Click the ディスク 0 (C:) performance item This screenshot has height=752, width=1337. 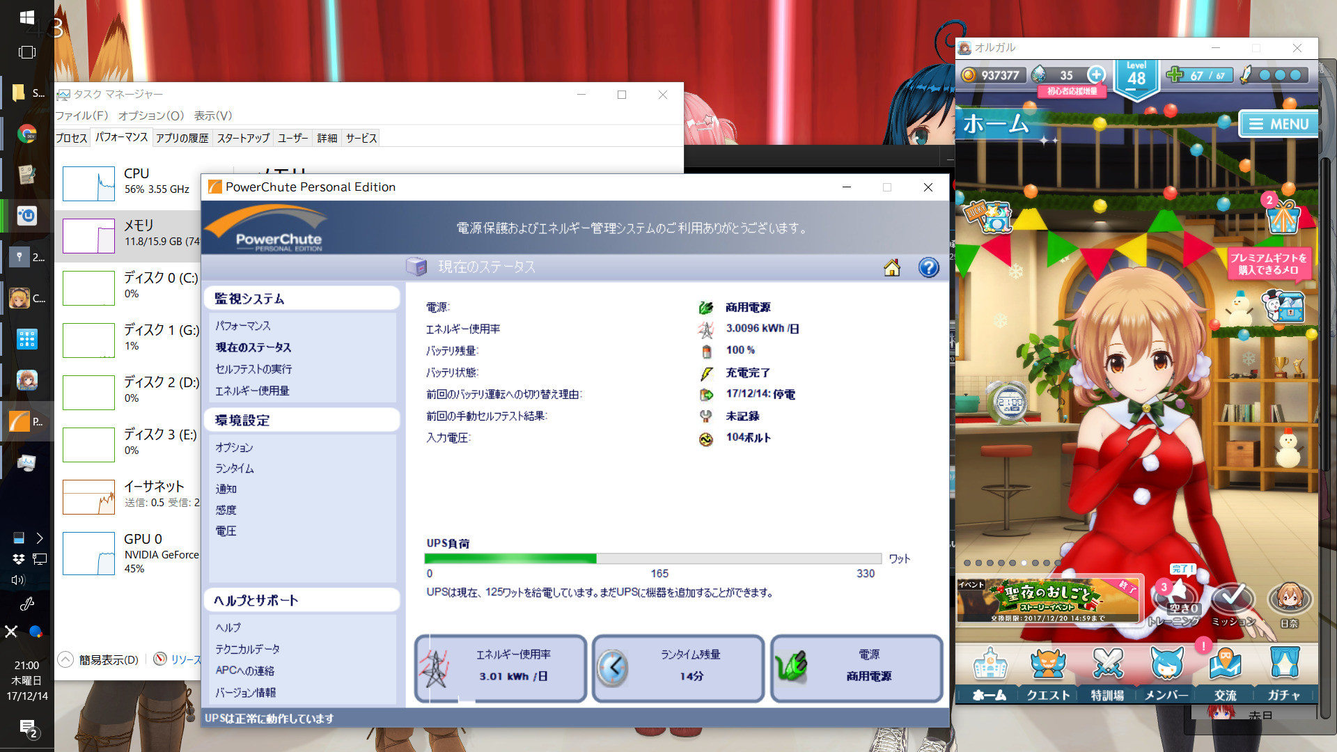(128, 288)
